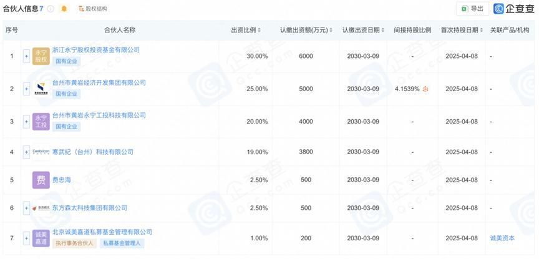Screen dimensions: 539x259
Task: Click the 间接持股比例 column header
Action: click(x=412, y=30)
